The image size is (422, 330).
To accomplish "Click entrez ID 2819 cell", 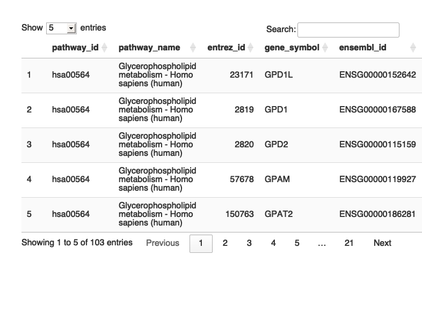I will click(x=244, y=110).
